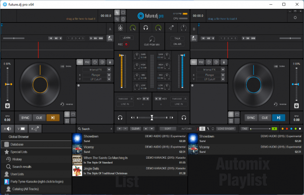Click the left deck key lock icon
The image size is (304, 195).
tap(7, 105)
